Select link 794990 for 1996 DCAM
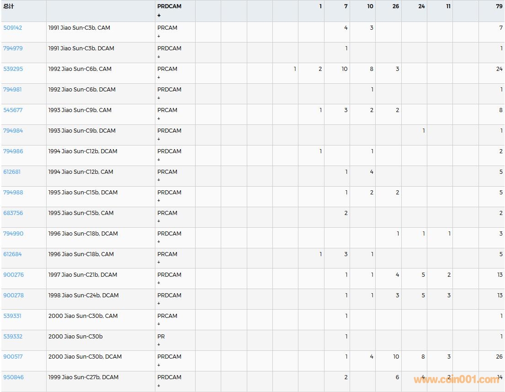The image size is (505, 392). point(13,234)
